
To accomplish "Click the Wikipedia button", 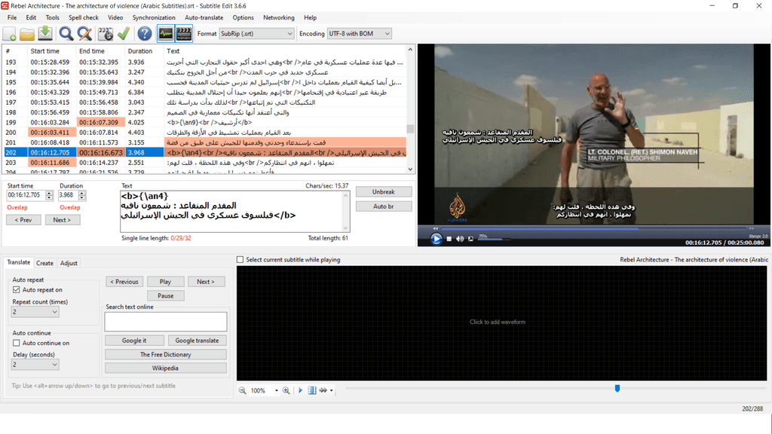I will [x=165, y=368].
